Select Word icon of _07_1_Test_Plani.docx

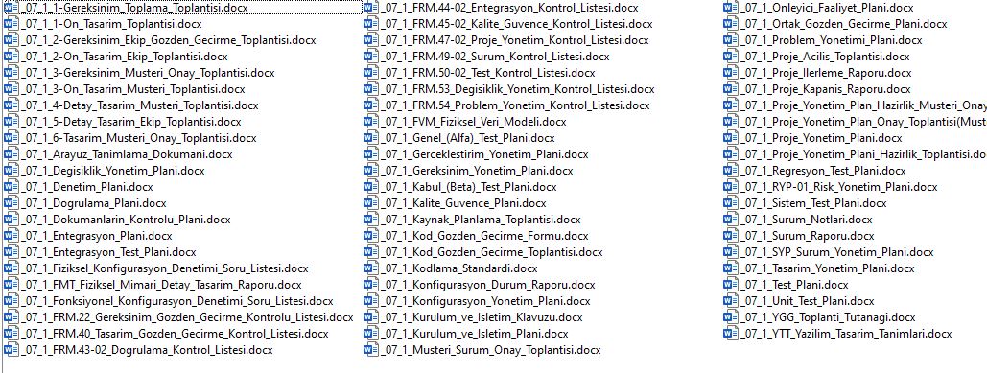pyautogui.click(x=731, y=285)
